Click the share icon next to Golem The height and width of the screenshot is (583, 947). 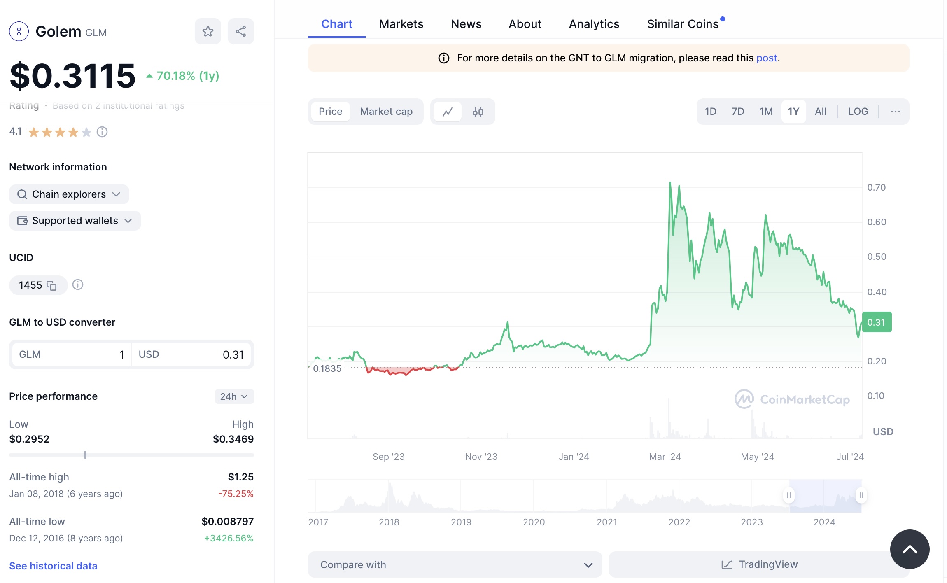pos(241,31)
